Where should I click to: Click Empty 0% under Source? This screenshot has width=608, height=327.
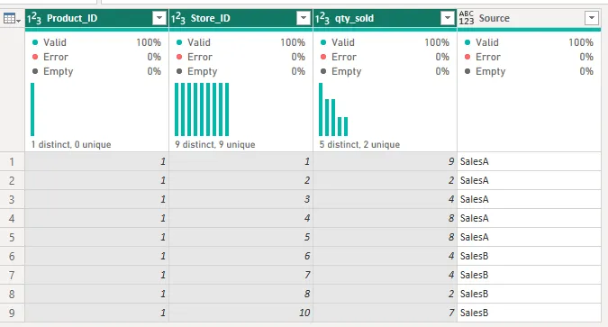[529, 71]
